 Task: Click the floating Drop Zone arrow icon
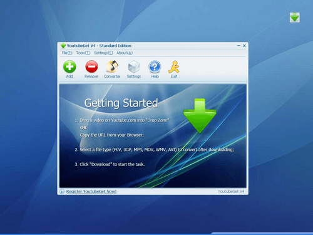point(295,18)
